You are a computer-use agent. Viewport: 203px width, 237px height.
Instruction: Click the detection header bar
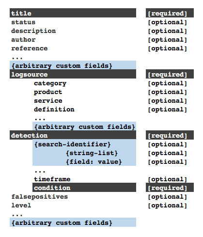(x=73, y=135)
